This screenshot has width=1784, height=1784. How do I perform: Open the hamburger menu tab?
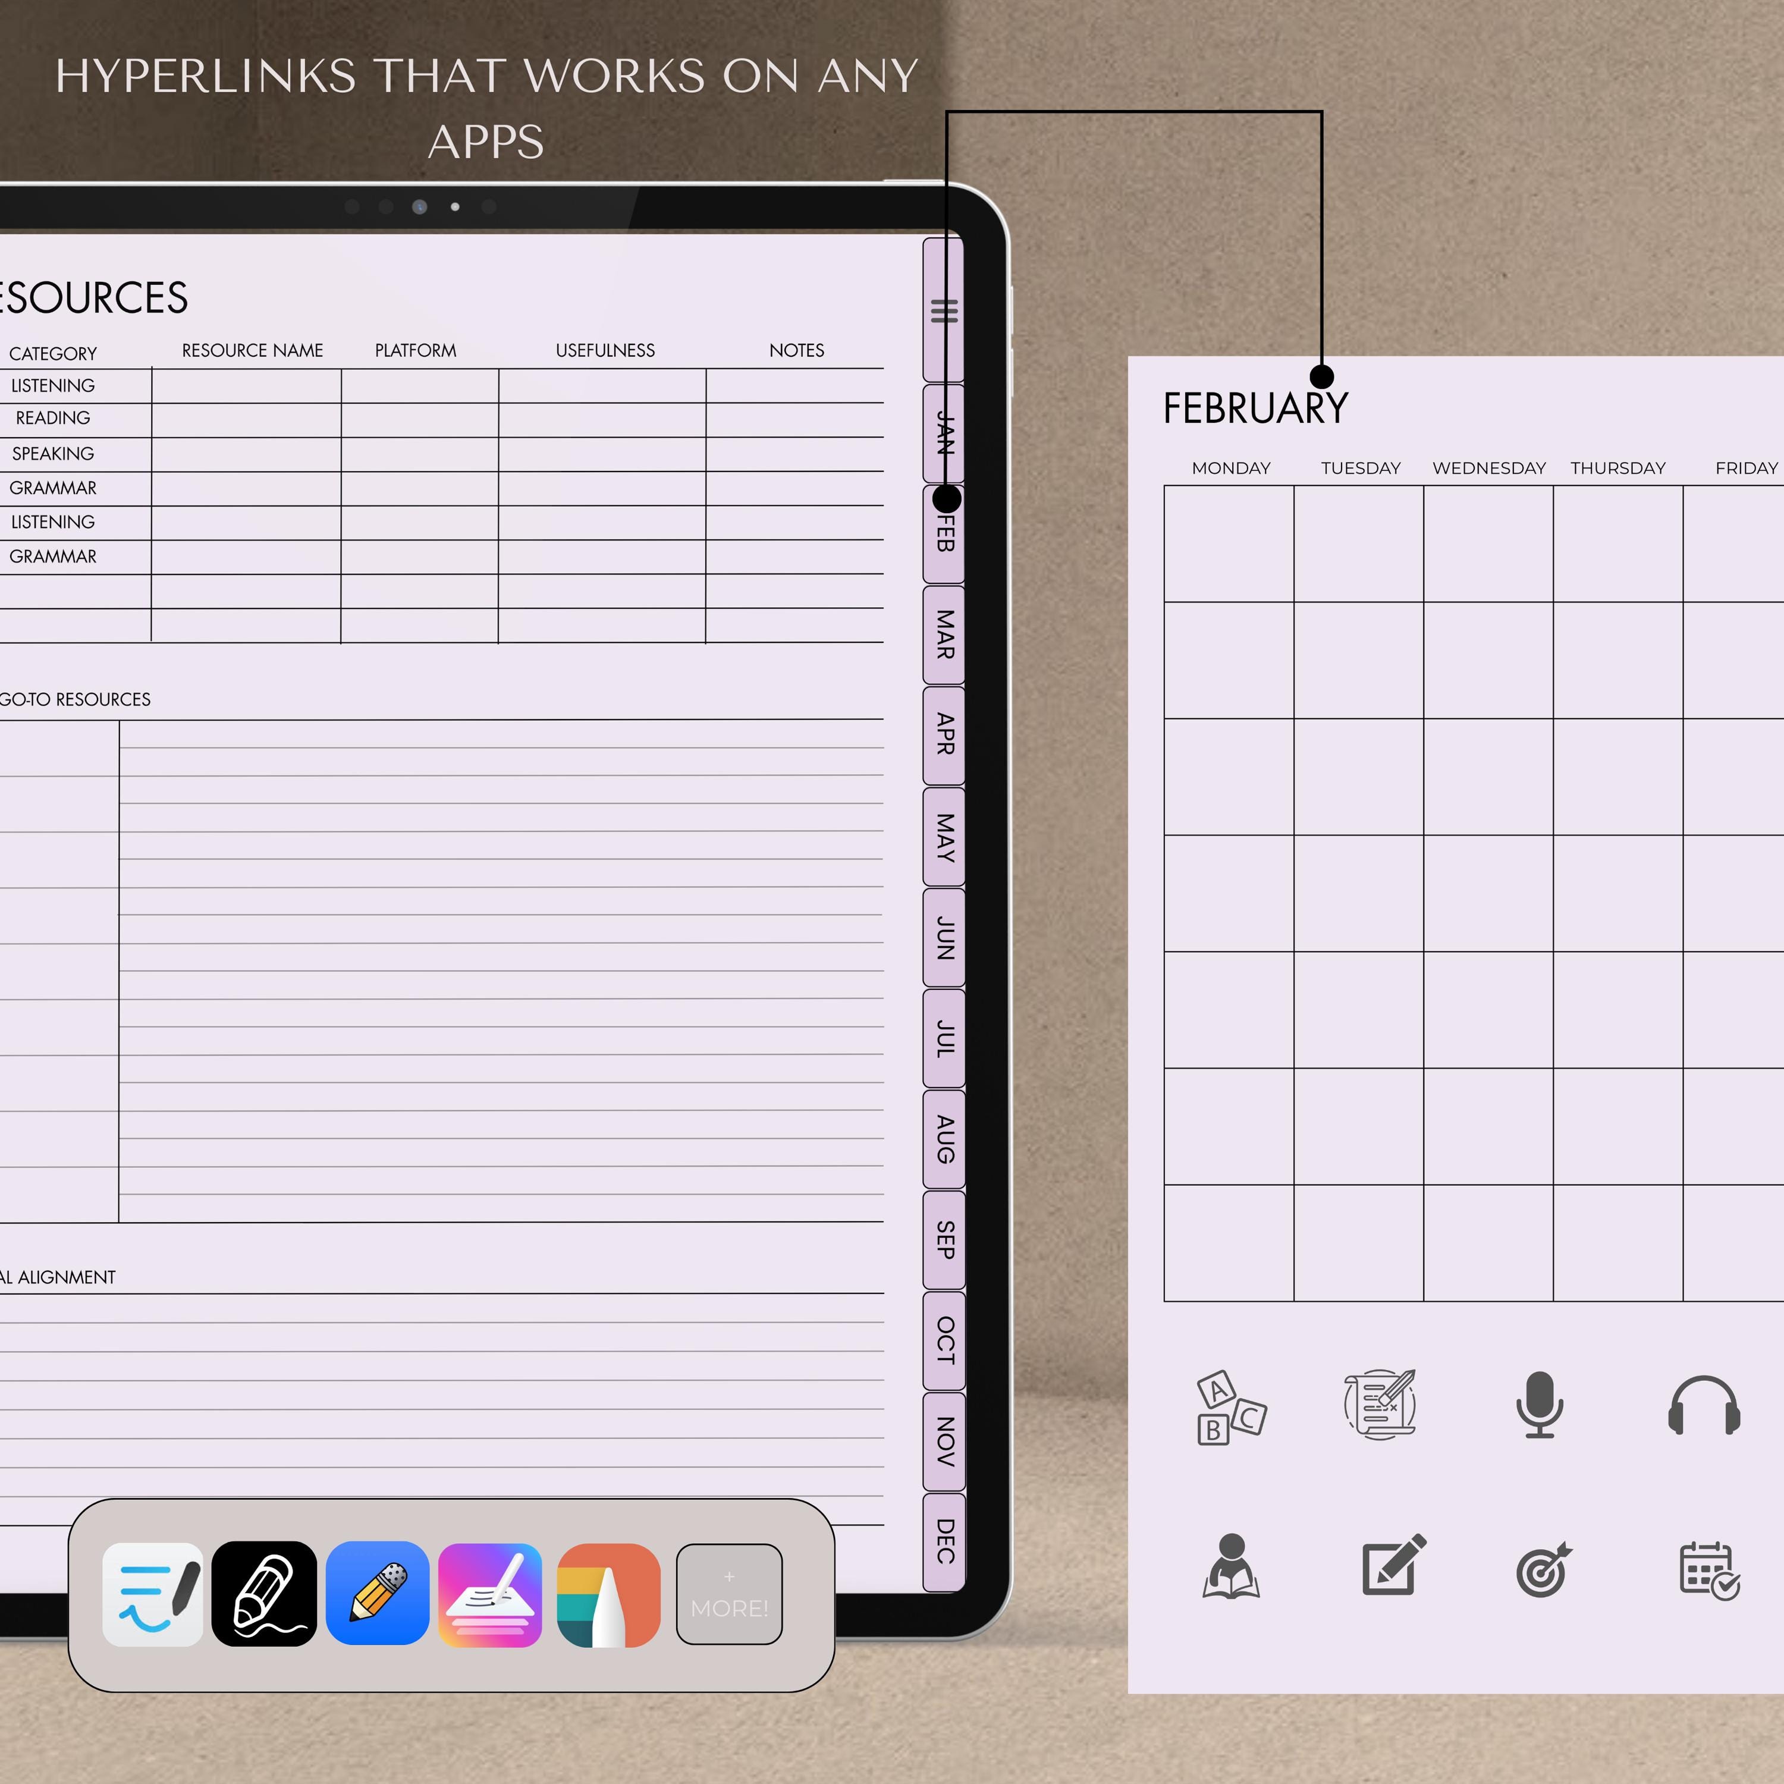click(944, 310)
